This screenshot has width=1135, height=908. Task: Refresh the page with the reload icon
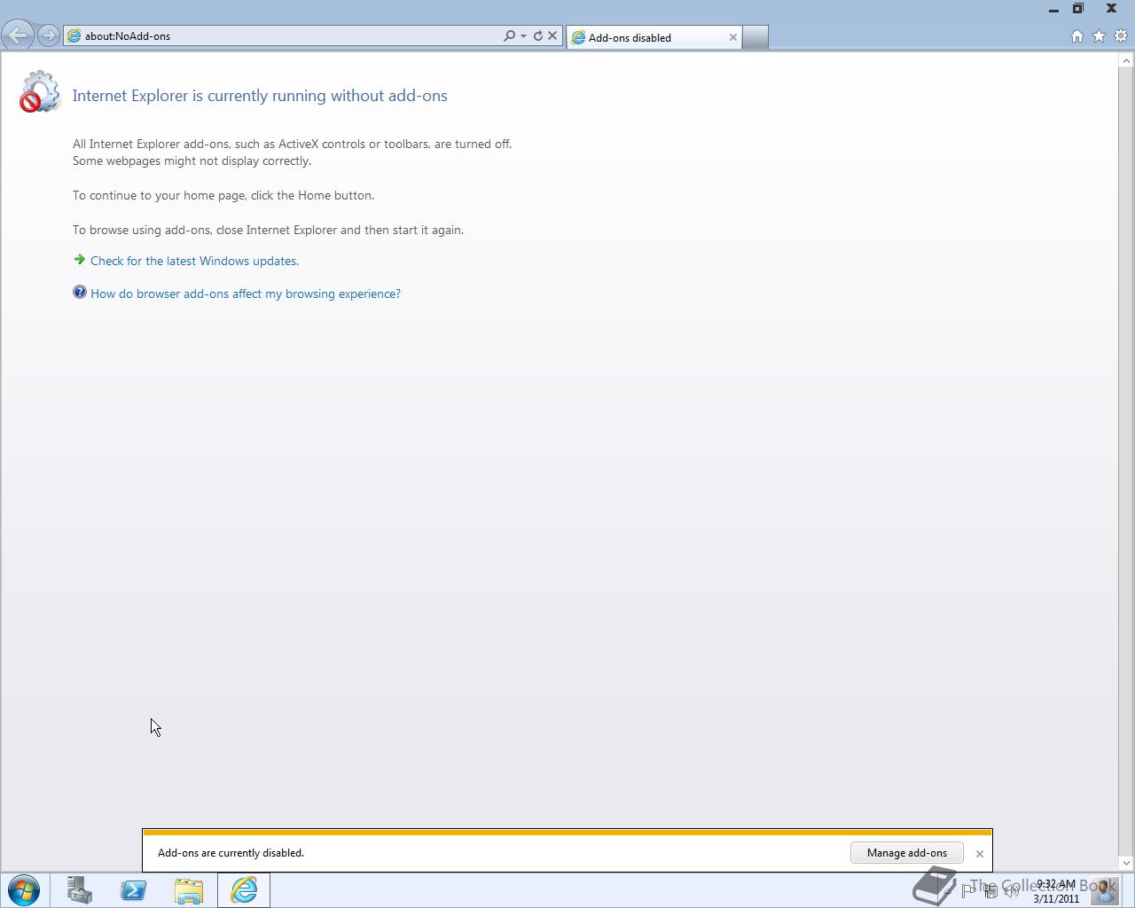(537, 36)
